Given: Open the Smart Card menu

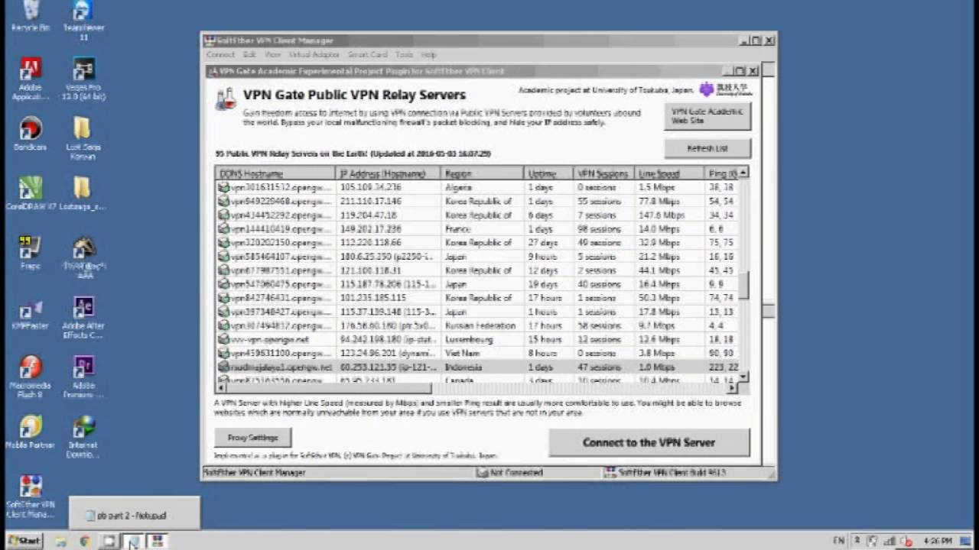Looking at the screenshot, I should [368, 55].
